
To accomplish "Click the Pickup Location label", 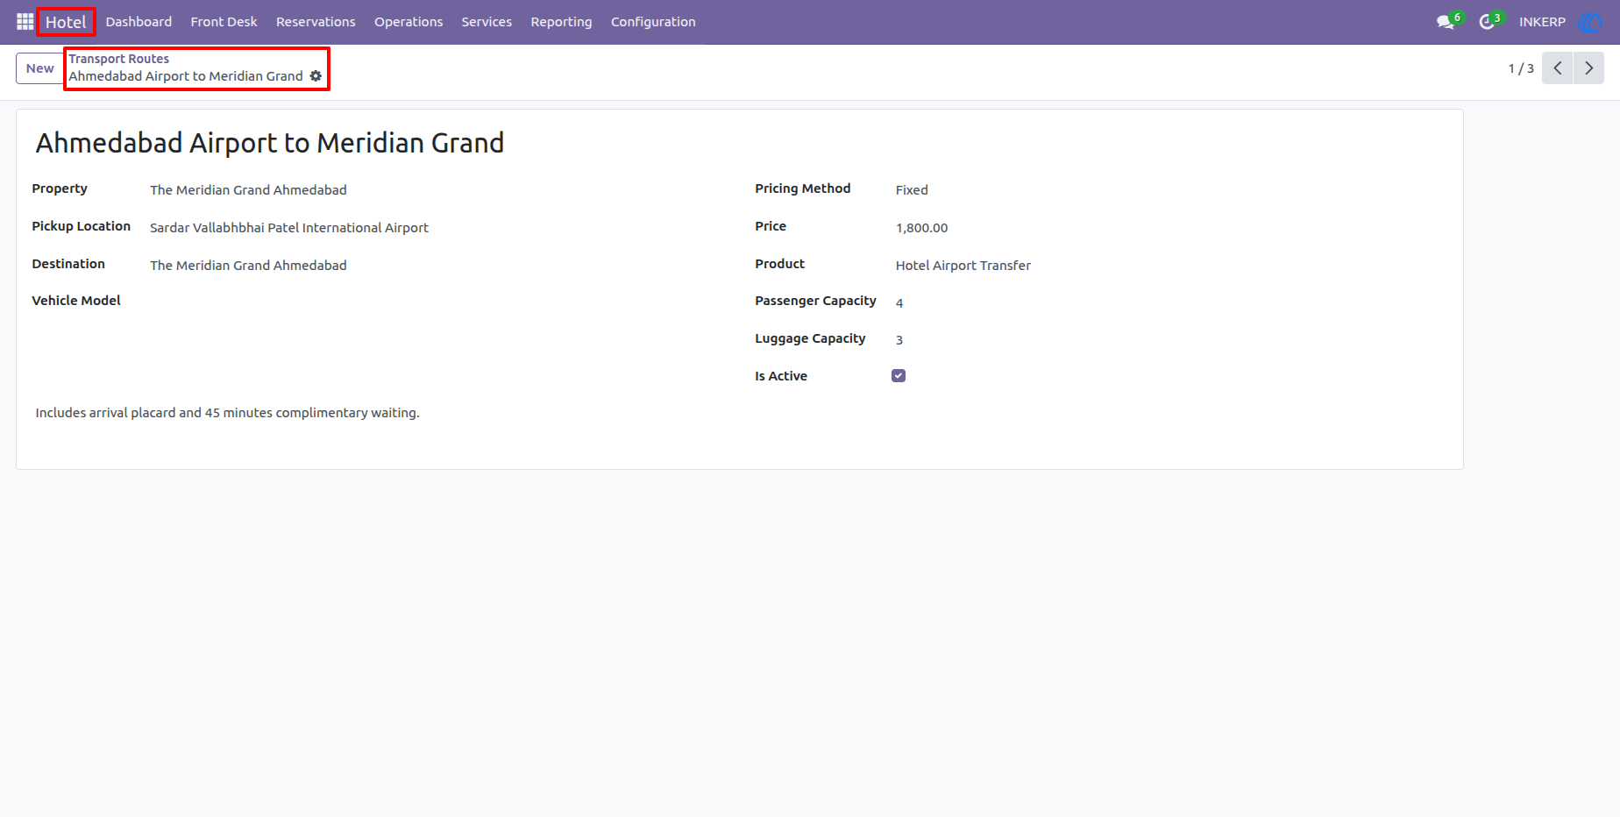I will (x=81, y=226).
